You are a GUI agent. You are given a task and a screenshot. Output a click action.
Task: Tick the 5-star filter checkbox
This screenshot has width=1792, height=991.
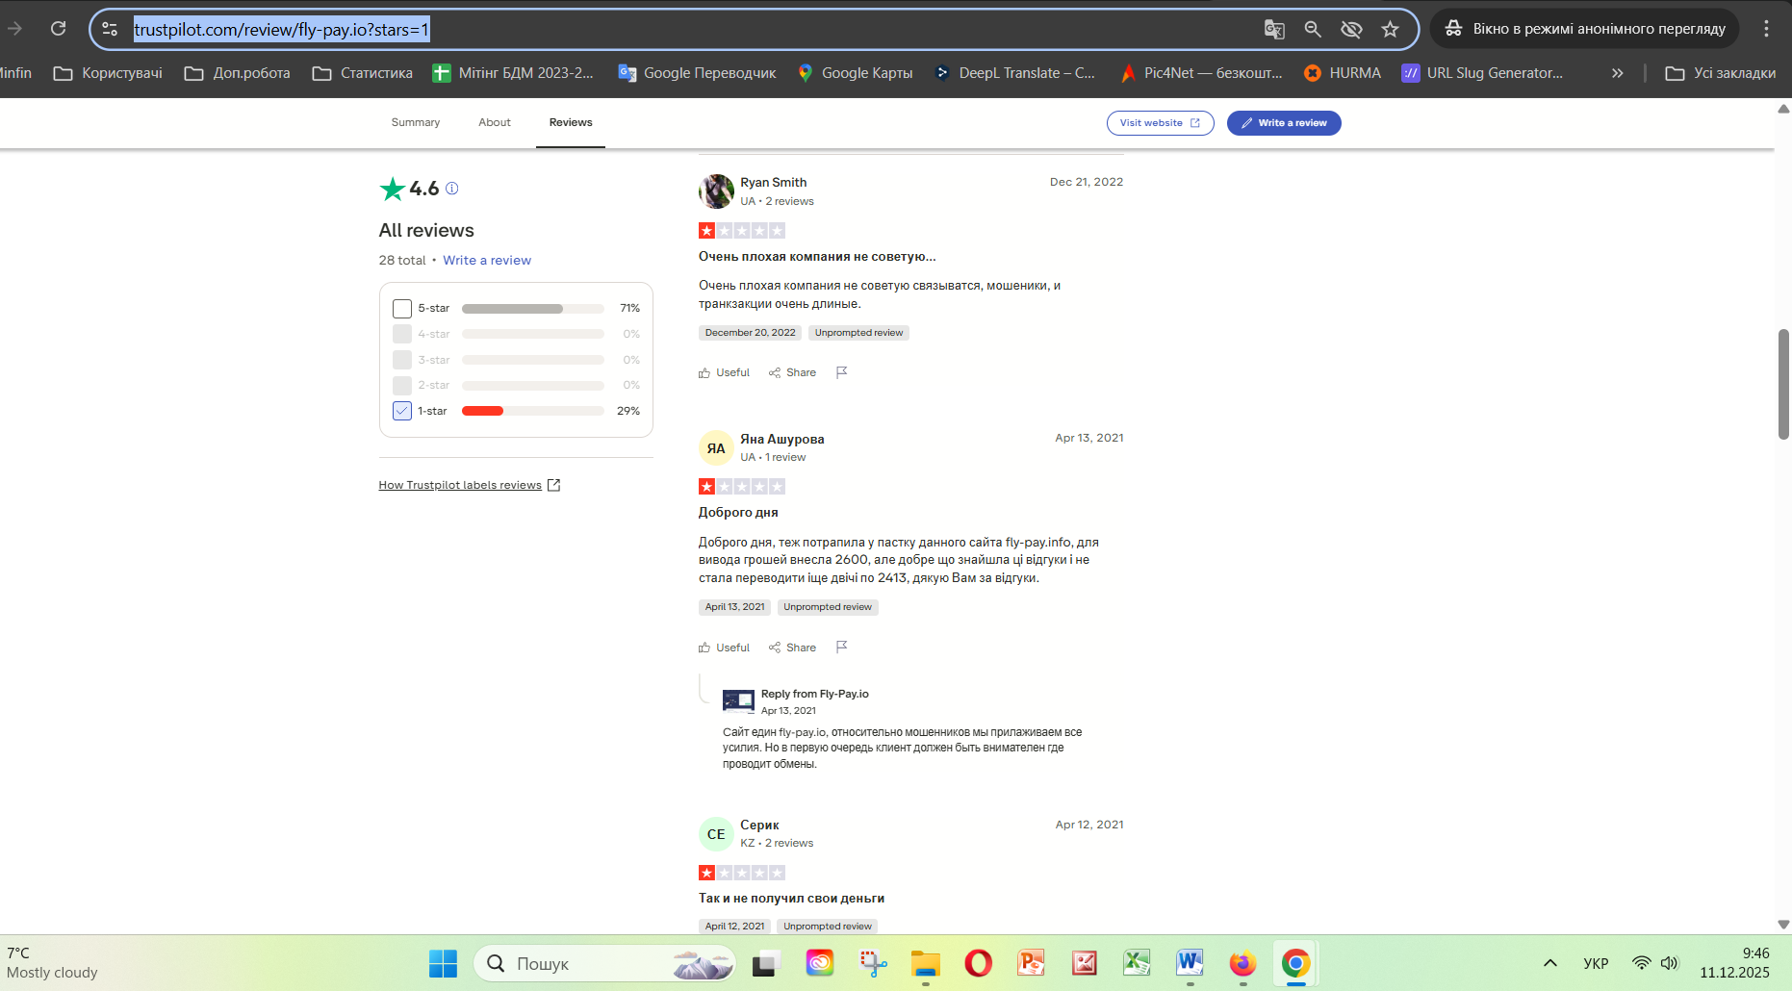tap(402, 309)
